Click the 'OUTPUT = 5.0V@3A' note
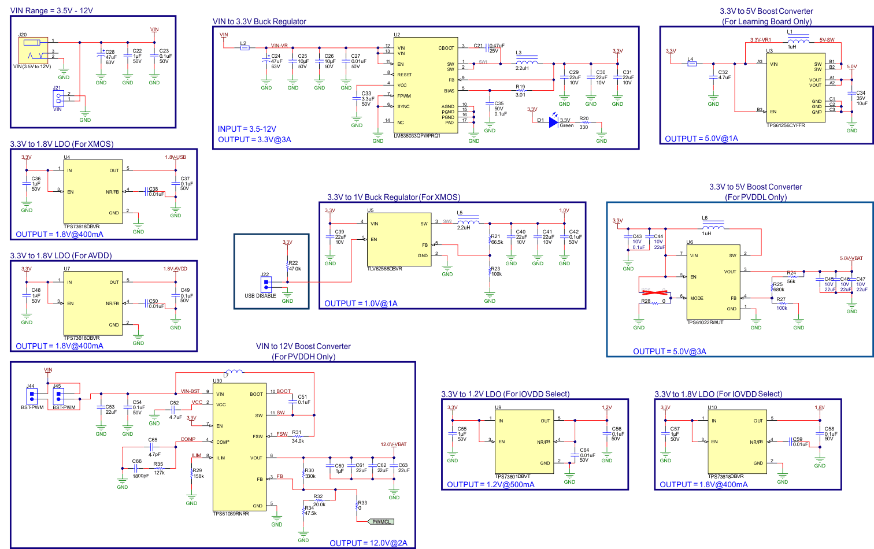 click(669, 351)
